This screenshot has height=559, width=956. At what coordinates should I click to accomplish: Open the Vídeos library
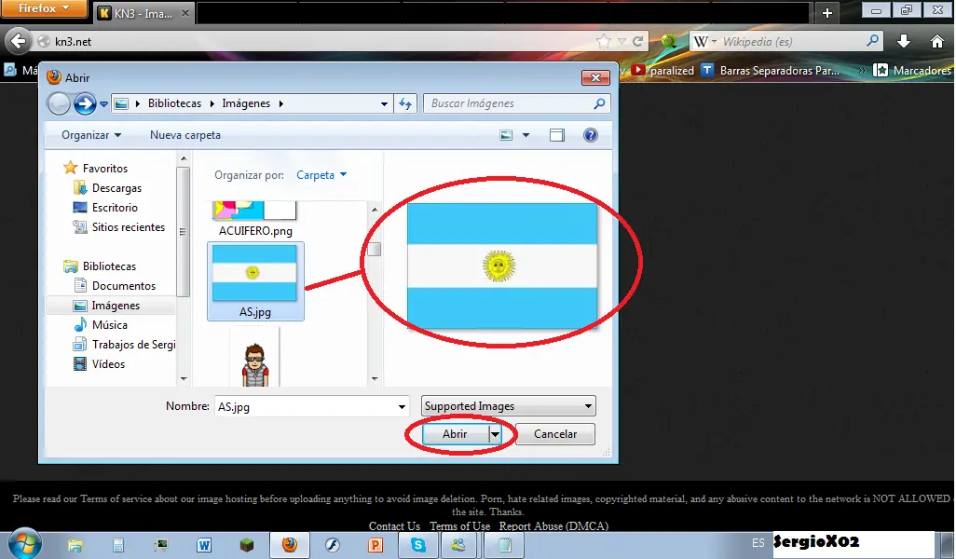108,364
